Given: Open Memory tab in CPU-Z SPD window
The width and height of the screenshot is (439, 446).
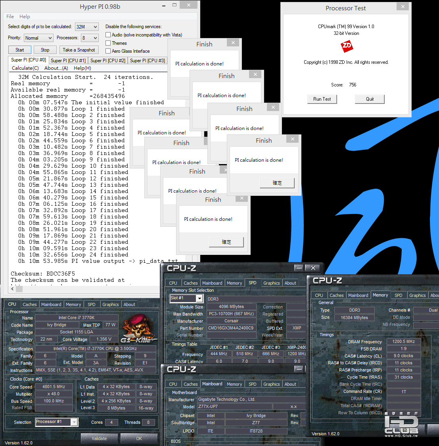Looking at the screenshot, I should [234, 283].
